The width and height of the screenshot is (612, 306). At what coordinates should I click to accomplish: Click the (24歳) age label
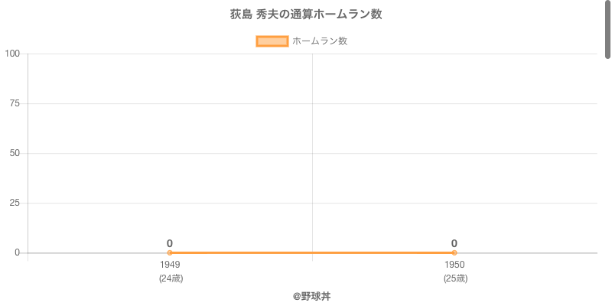click(x=171, y=278)
